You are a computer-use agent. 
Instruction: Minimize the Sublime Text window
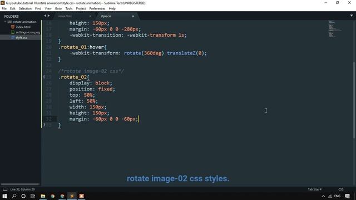coord(326,3)
